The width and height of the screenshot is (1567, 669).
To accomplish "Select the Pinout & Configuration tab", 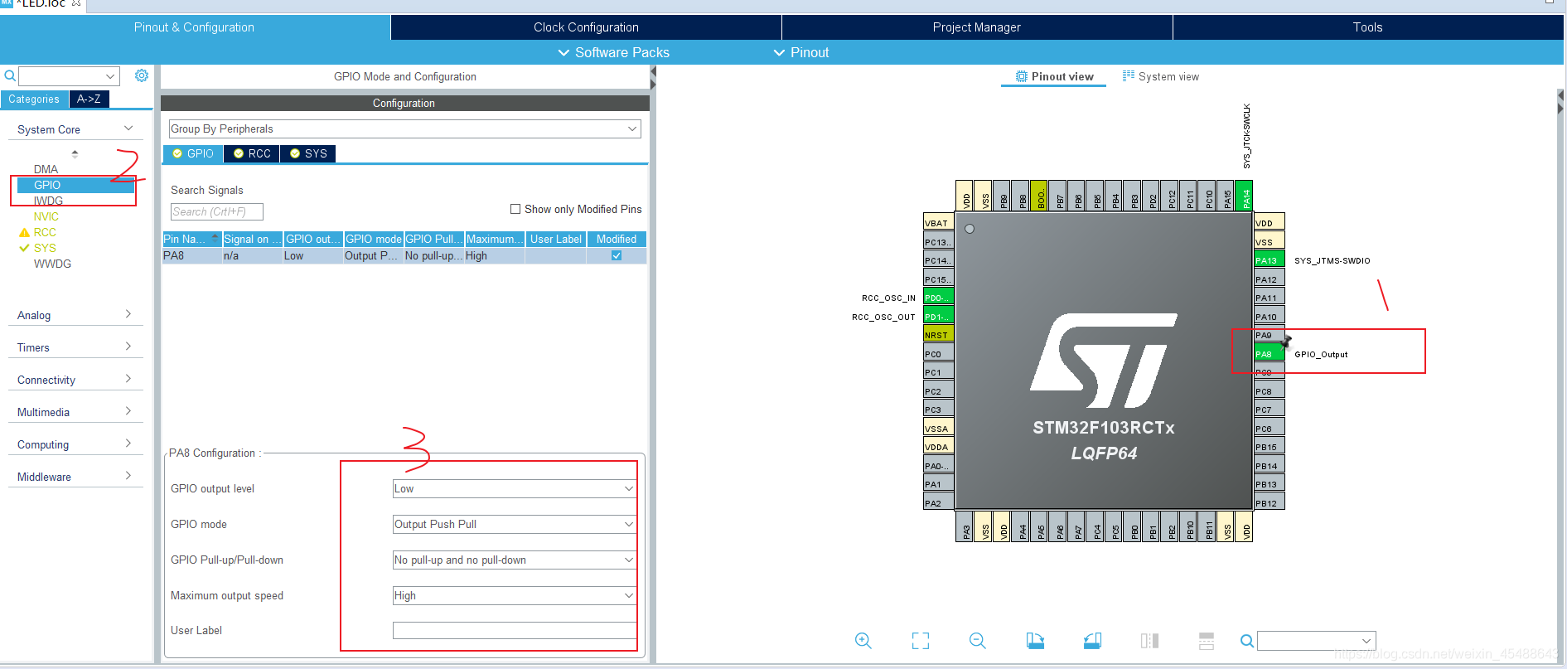I will point(195,27).
